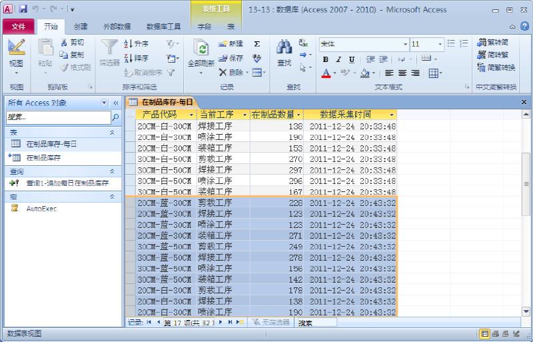Viewport: 533px width, 342px height.
Task: Switch to Datasheet view in status bar
Action: [485, 334]
